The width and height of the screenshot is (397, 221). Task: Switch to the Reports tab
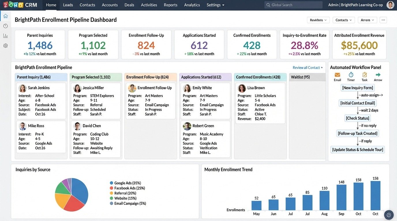coord(171,5)
